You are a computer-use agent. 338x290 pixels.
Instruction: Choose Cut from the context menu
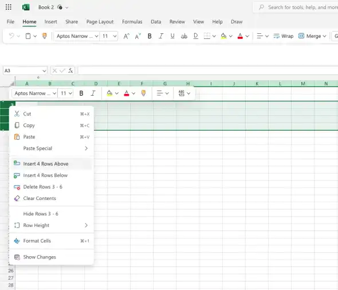point(52,114)
